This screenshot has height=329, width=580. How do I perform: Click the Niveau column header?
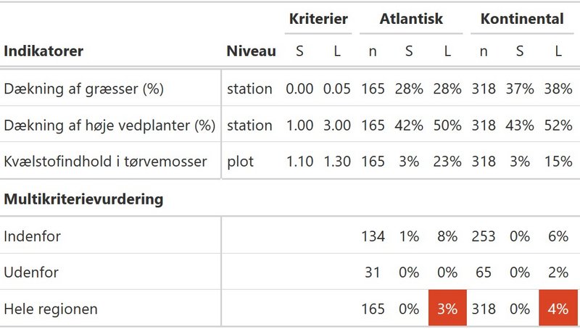pyautogui.click(x=251, y=51)
